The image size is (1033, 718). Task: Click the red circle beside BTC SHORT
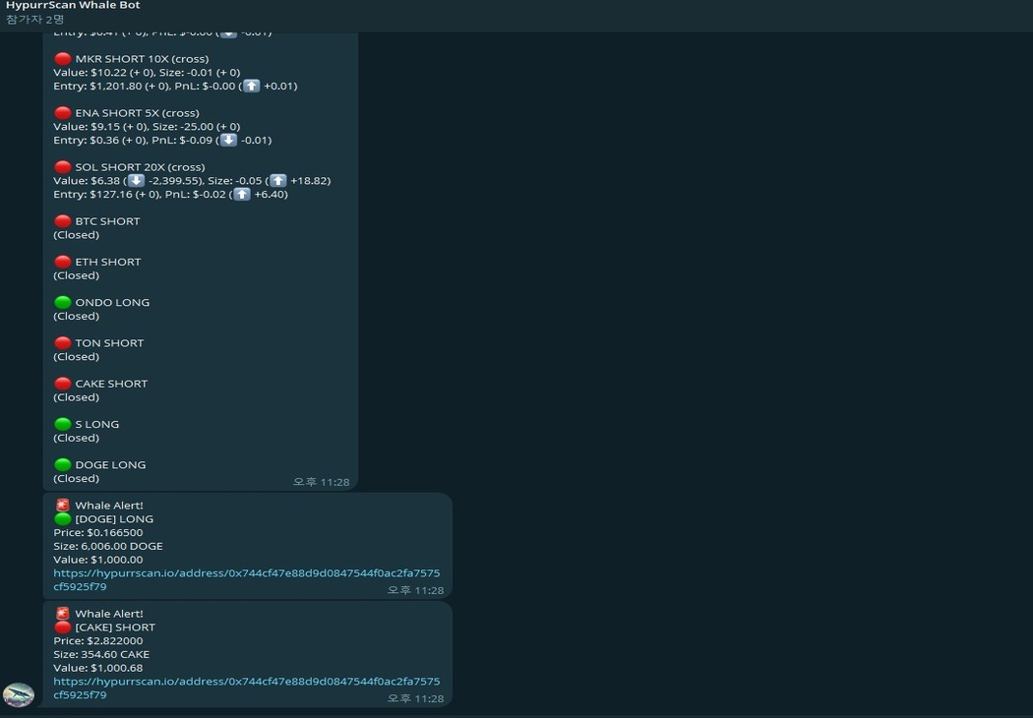63,221
